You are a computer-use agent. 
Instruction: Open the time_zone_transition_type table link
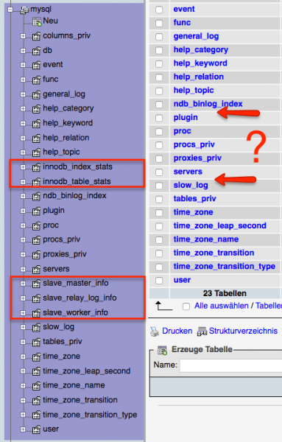[x=225, y=267]
